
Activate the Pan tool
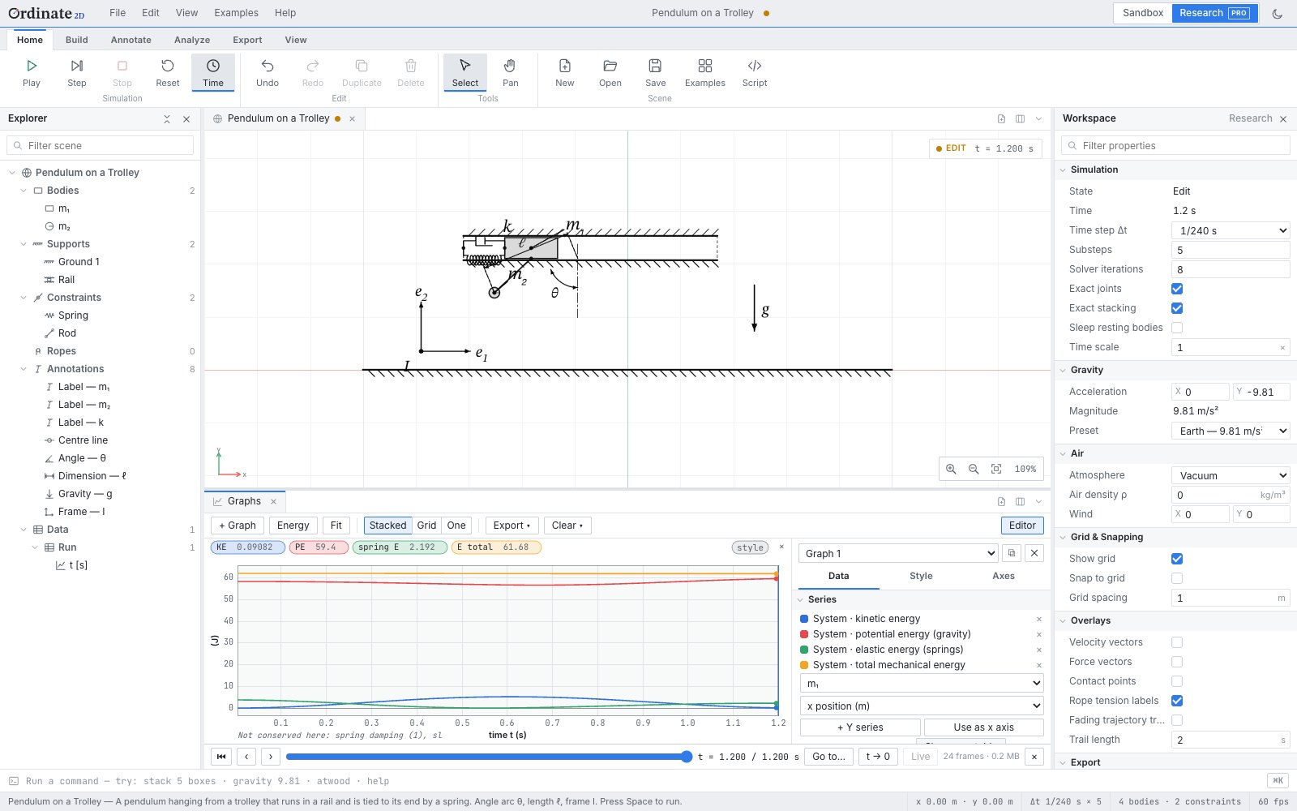coord(511,72)
